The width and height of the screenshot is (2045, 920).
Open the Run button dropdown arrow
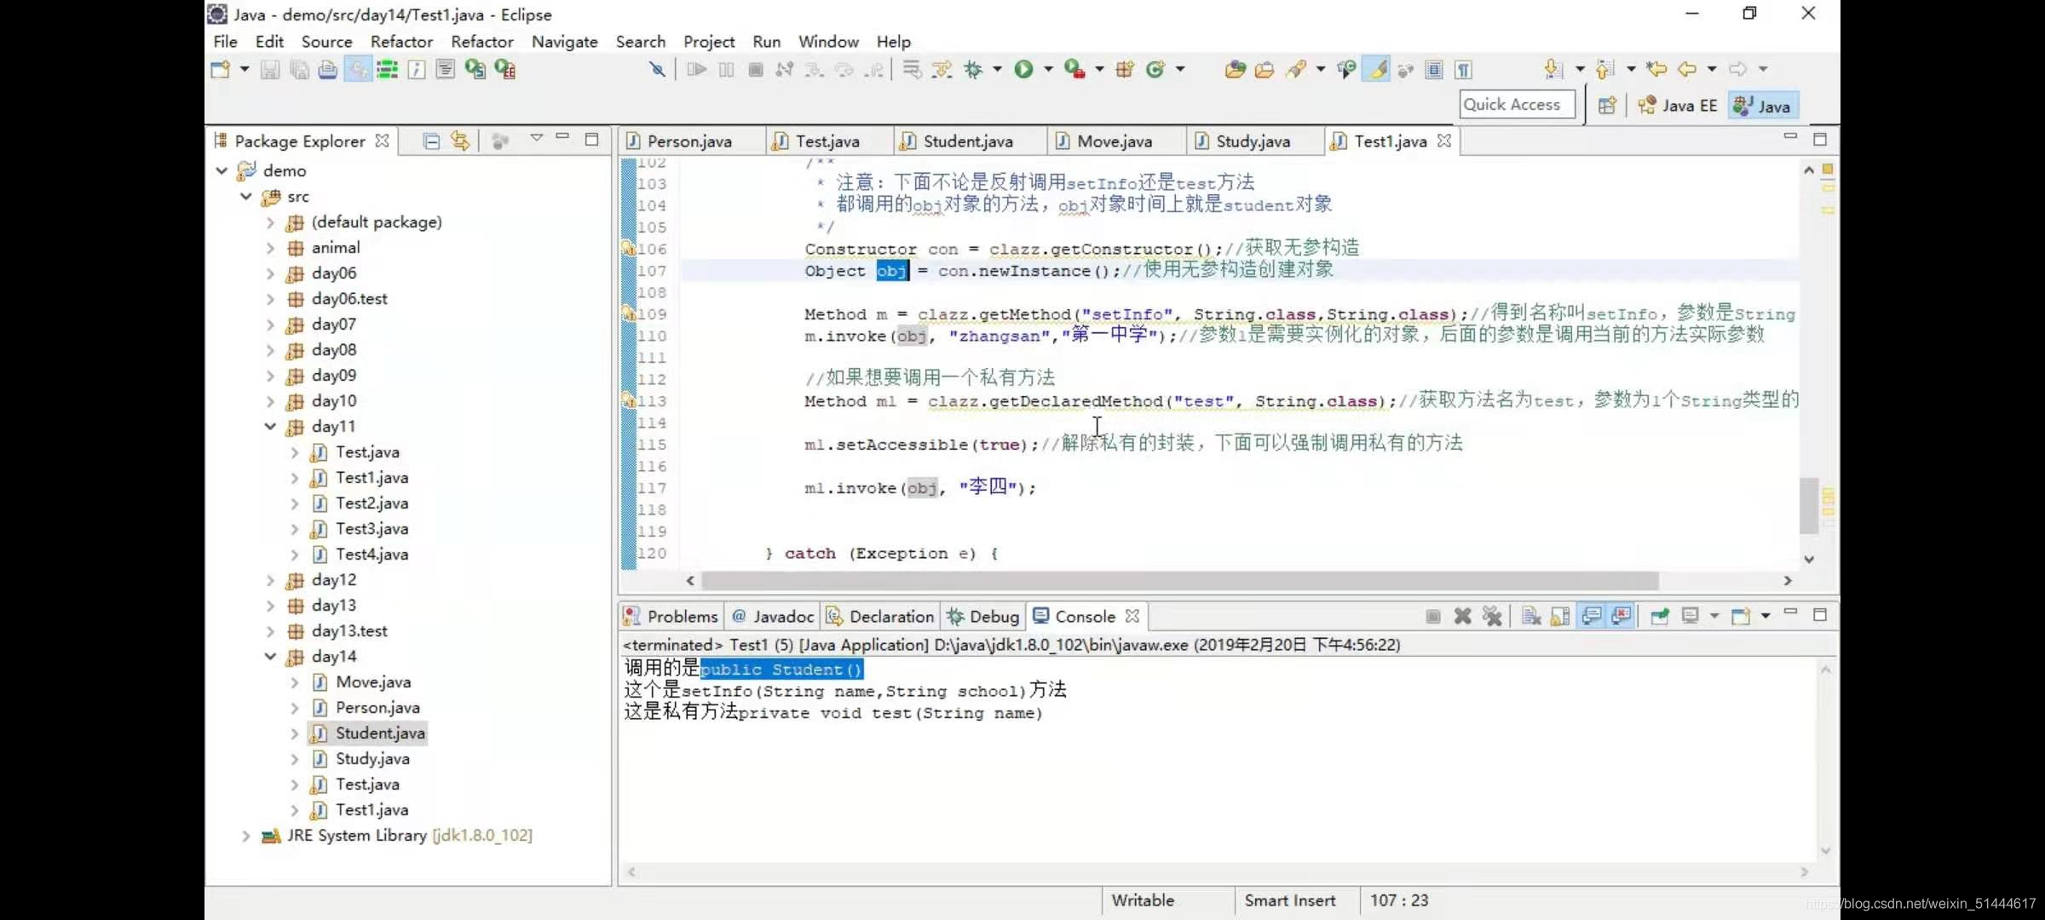(x=1048, y=70)
